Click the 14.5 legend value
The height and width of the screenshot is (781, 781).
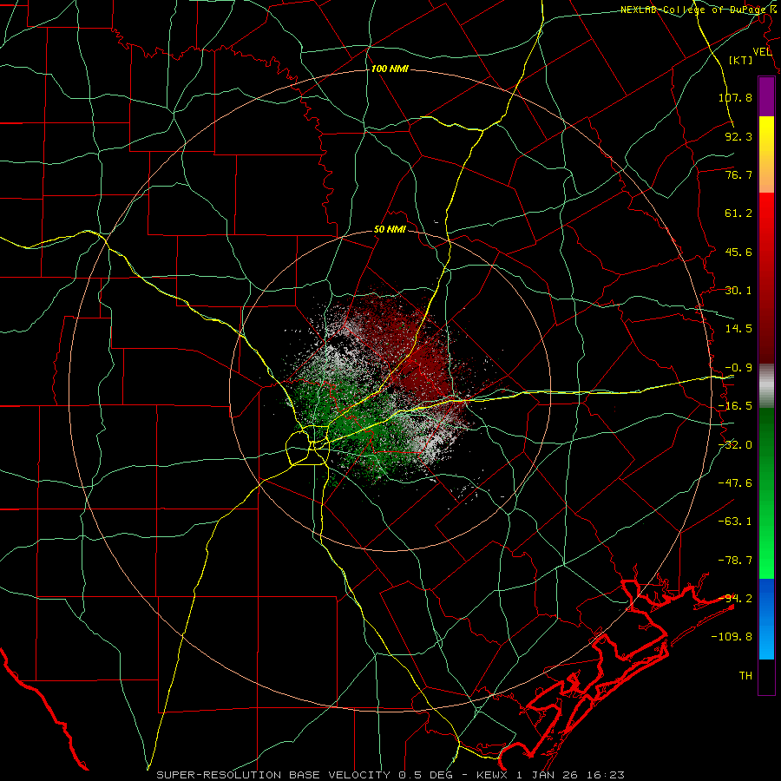pyautogui.click(x=738, y=329)
